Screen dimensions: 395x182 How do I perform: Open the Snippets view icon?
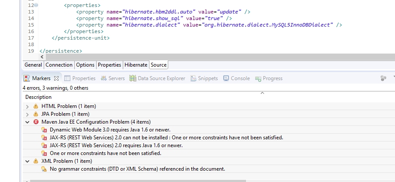click(x=193, y=78)
